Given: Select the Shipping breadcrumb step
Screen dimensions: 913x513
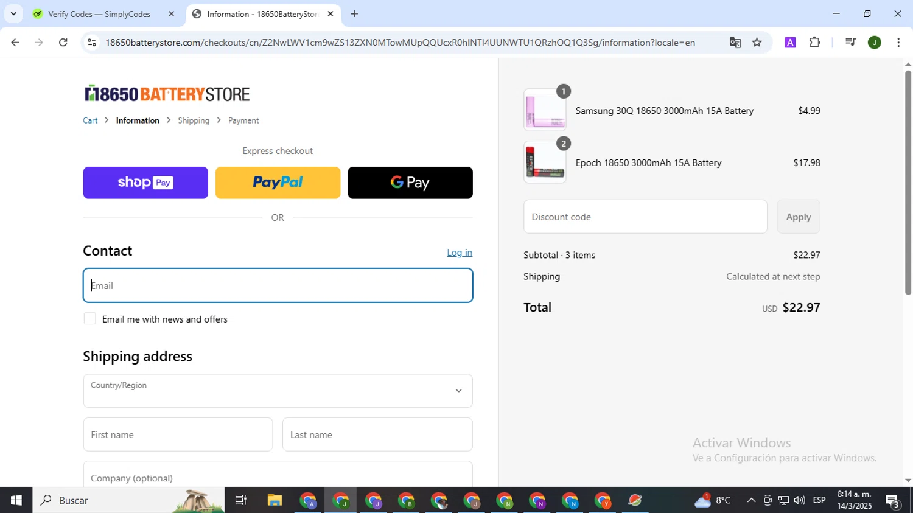Looking at the screenshot, I should point(194,120).
